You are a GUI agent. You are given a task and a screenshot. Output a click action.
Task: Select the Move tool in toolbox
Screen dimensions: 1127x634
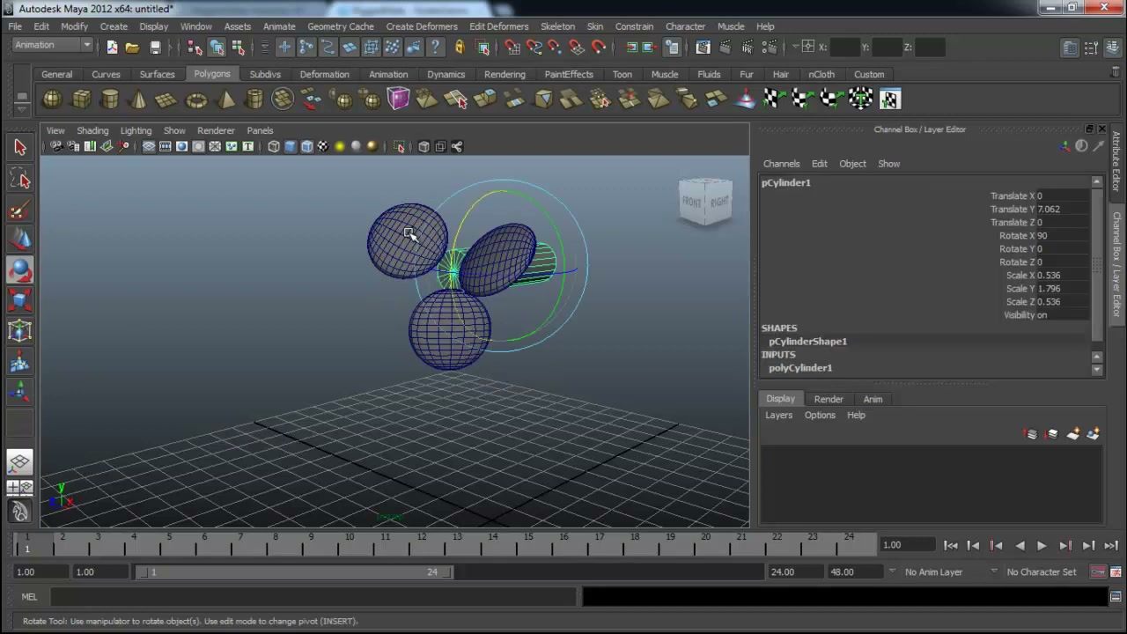20,240
